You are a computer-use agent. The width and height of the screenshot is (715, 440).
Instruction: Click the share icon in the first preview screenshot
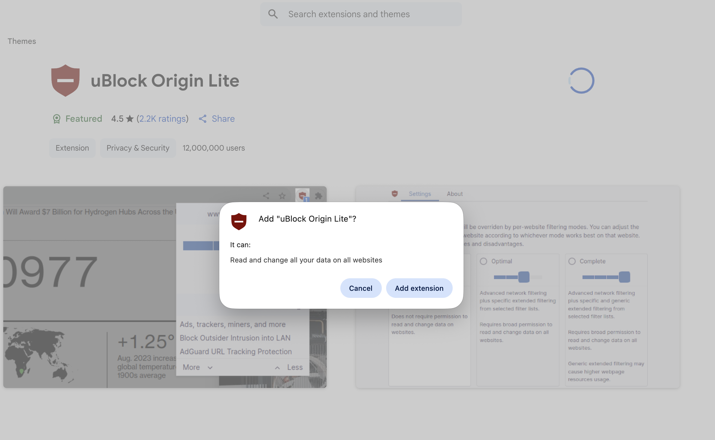(266, 195)
